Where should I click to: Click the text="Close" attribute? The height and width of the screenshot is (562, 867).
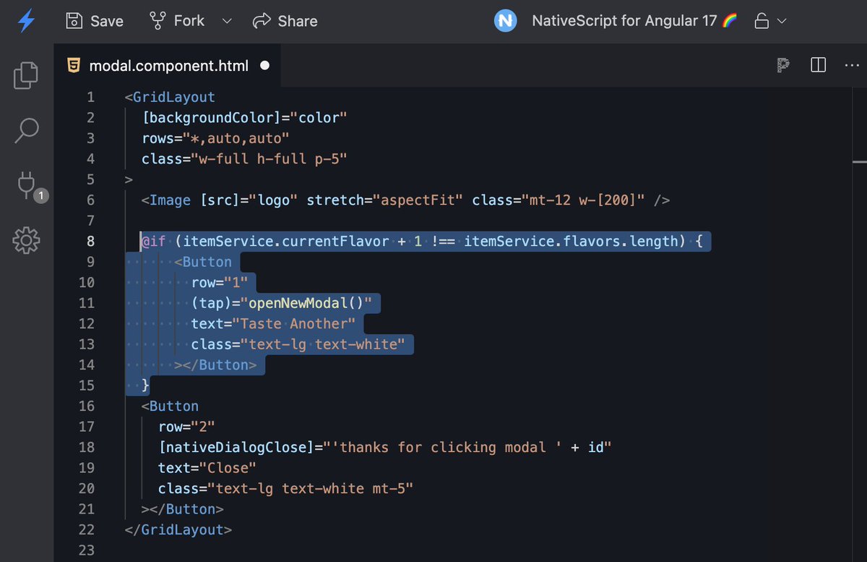tap(207, 468)
